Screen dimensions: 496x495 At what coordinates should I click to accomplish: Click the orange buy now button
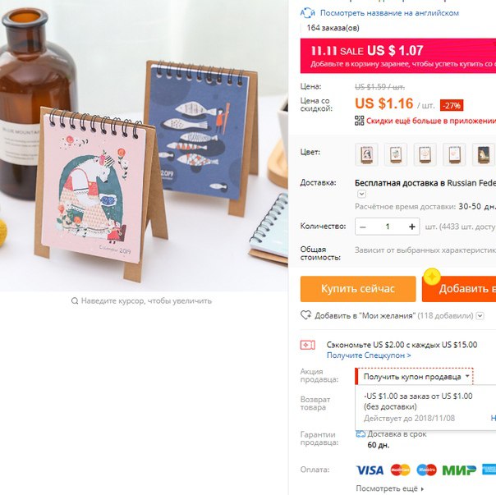(x=358, y=289)
